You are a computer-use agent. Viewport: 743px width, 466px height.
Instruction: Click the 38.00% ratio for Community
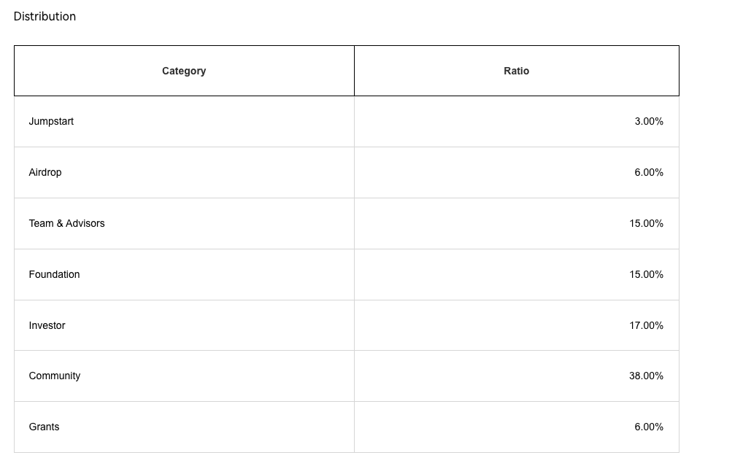(x=646, y=376)
